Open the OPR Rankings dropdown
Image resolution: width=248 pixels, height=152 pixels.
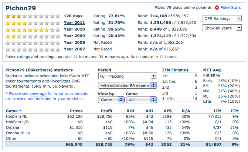222,18
